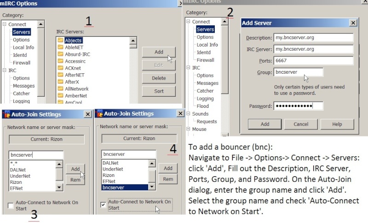
Task: Click the Group field showing bncserver
Action: [x=298, y=72]
